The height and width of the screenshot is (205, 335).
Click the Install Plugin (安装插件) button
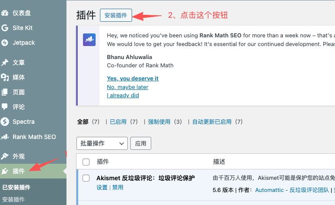(116, 15)
